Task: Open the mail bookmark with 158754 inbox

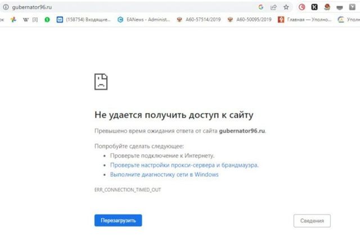Action: tap(84, 20)
